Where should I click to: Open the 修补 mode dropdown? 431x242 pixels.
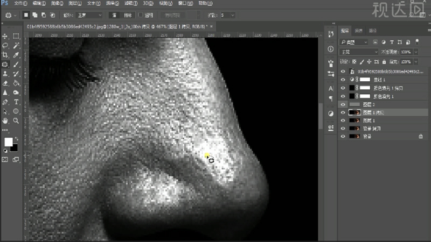point(89,16)
